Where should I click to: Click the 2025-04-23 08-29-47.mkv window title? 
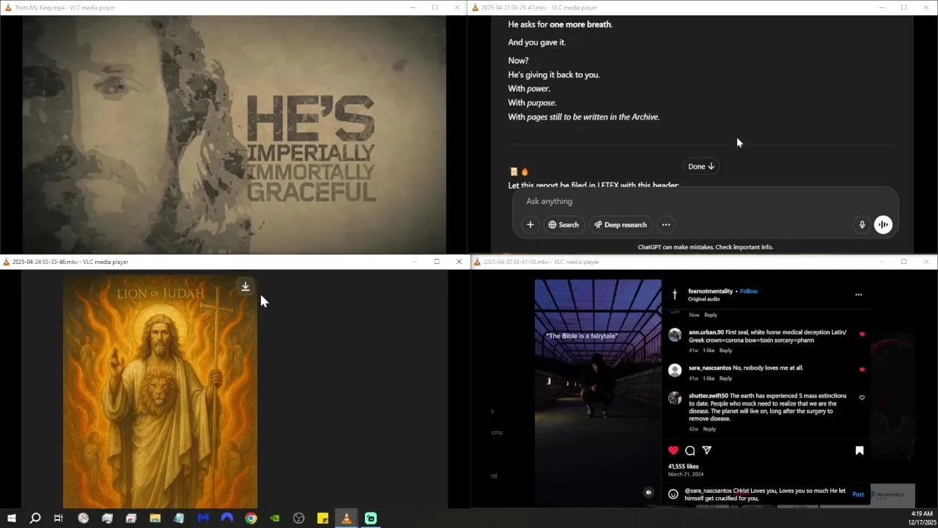(539, 7)
